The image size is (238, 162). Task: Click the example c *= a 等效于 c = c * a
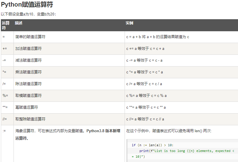pos(144,72)
